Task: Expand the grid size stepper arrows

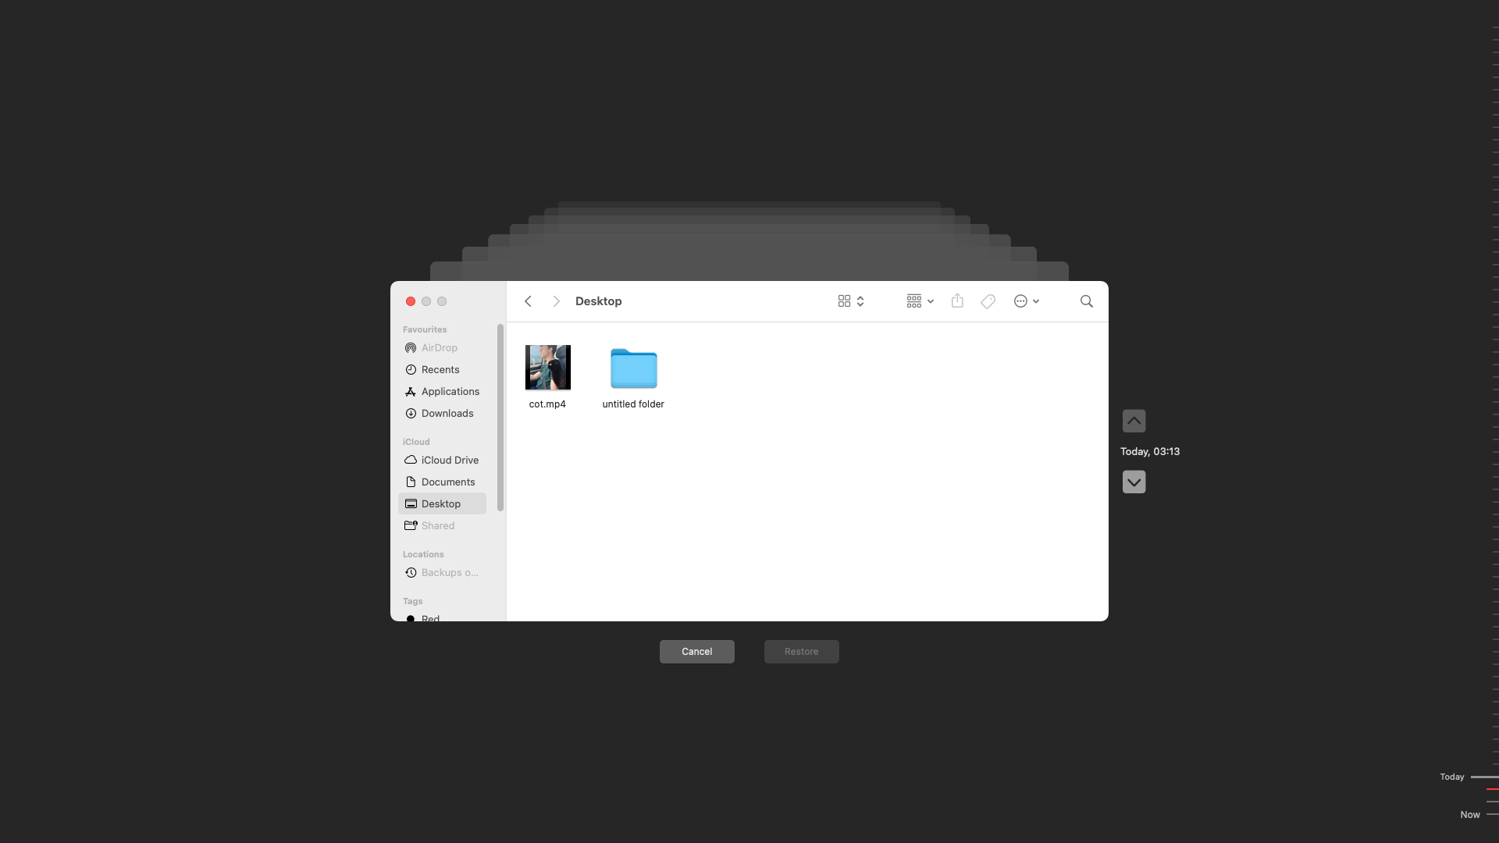Action: (x=860, y=301)
